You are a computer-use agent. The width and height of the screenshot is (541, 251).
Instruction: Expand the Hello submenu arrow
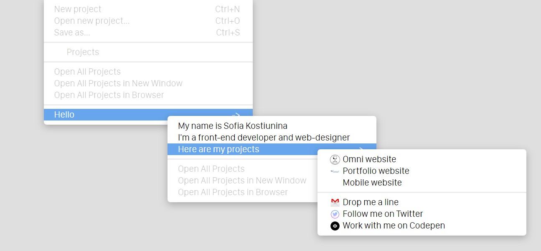[x=236, y=115]
